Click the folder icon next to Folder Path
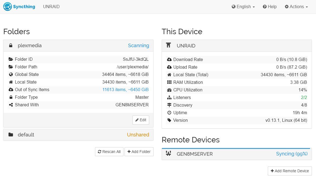The image size is (316, 179). 11,67
